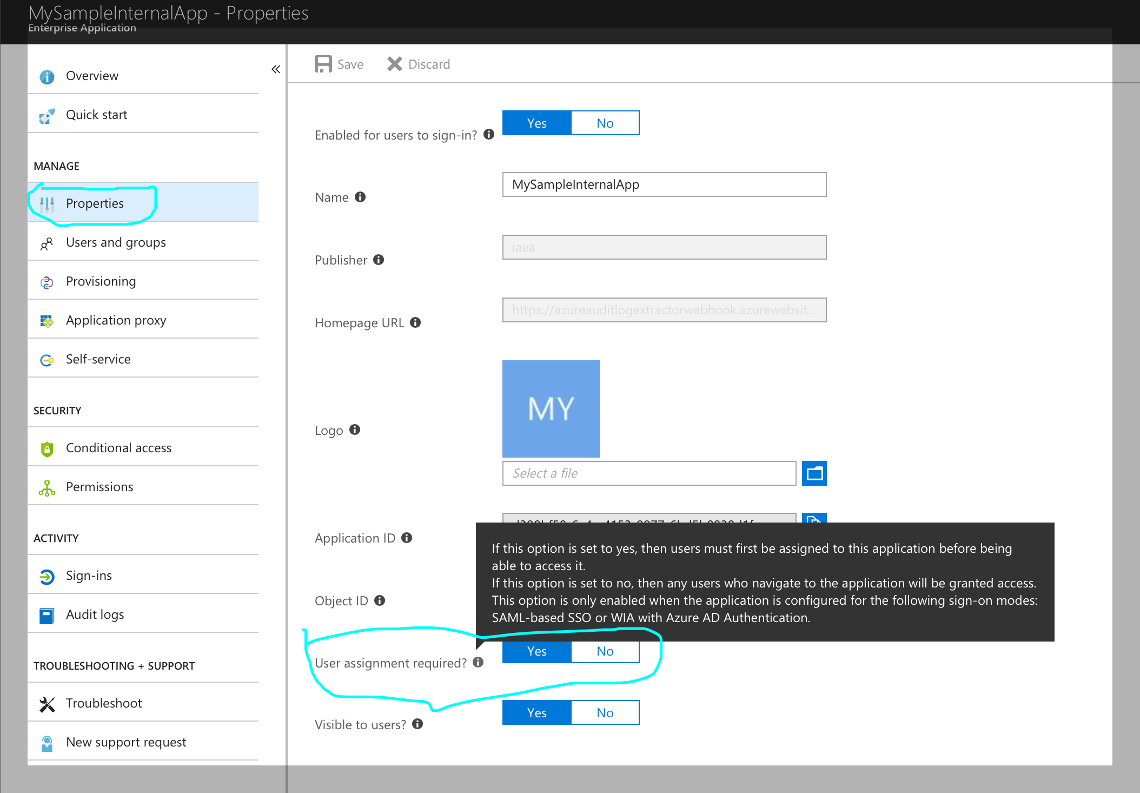The height and width of the screenshot is (793, 1140).
Task: Click the Save disk icon
Action: (323, 64)
